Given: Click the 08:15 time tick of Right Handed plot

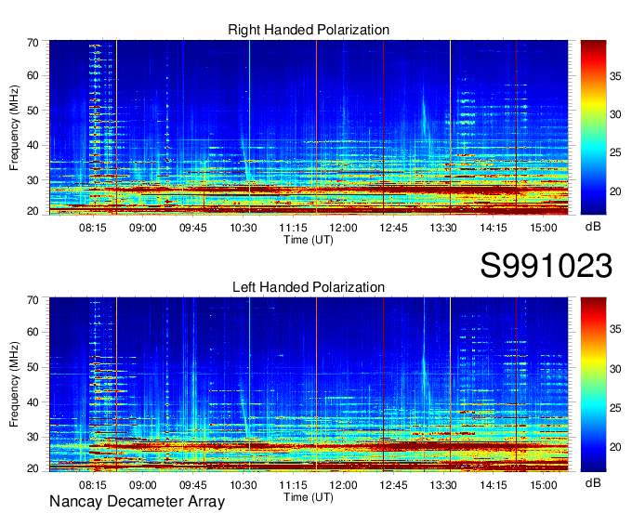Looking at the screenshot, I should click(x=93, y=228).
